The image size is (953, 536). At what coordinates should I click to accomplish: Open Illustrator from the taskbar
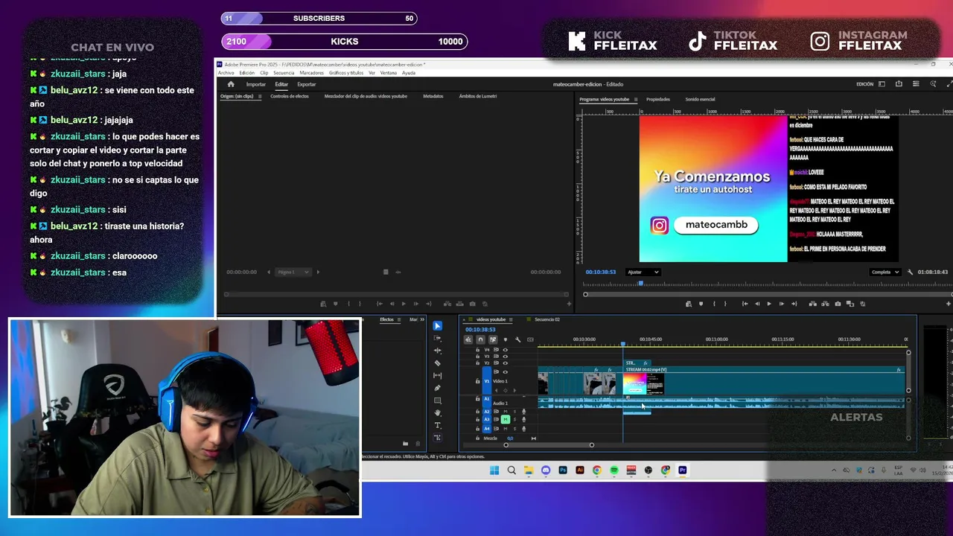pos(580,470)
